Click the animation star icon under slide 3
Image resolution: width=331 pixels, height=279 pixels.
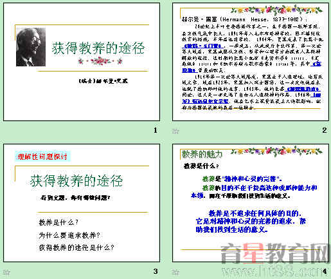pos(6,273)
